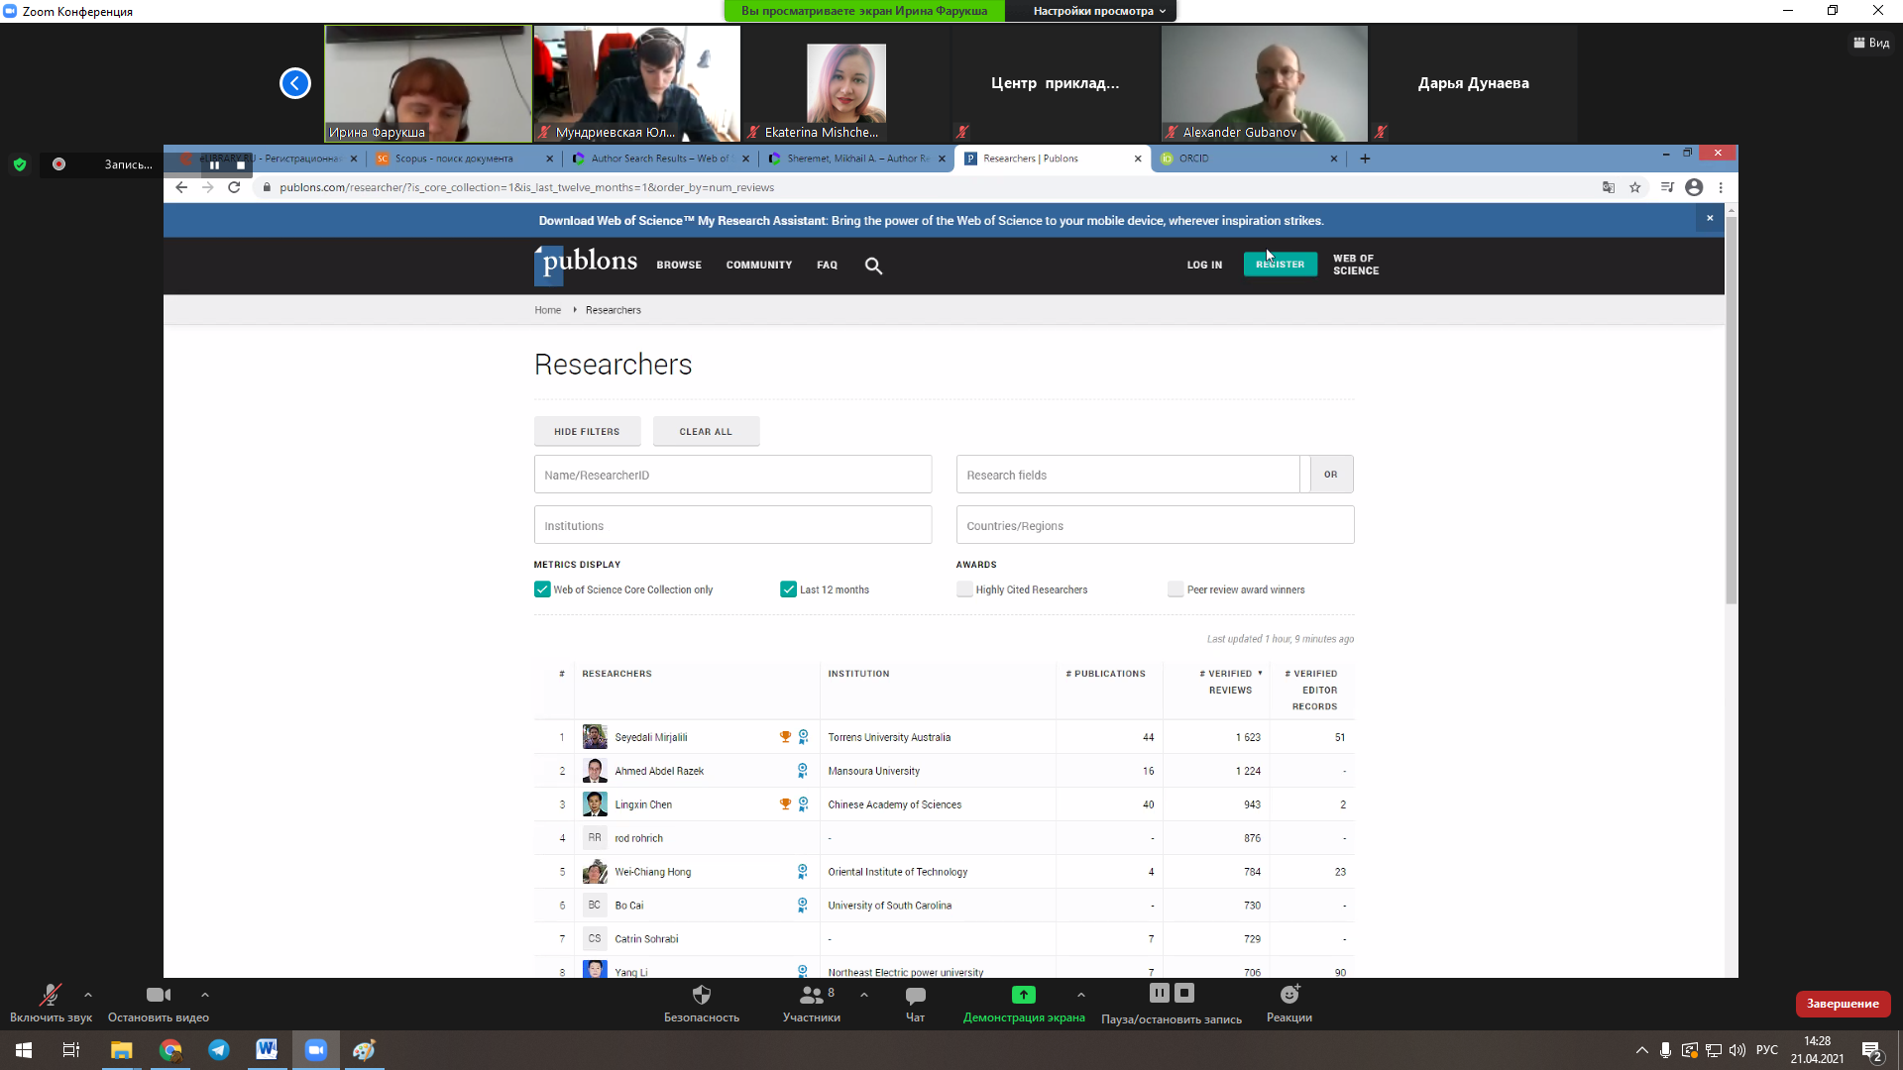Unmute microphone in Zoom
This screenshot has height=1070, width=1903.
[51, 1004]
